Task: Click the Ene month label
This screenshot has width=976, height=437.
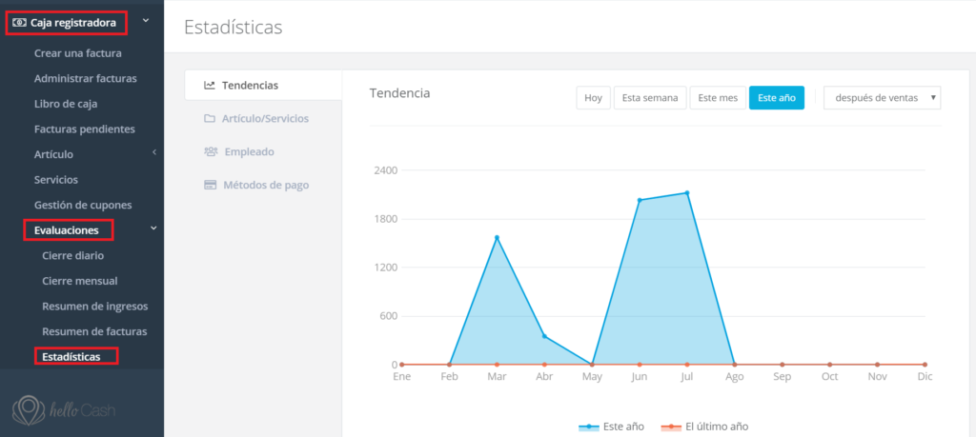Action: (402, 377)
